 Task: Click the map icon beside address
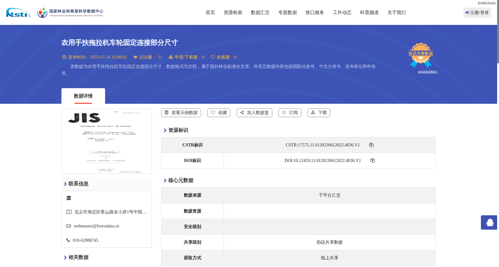(69, 212)
